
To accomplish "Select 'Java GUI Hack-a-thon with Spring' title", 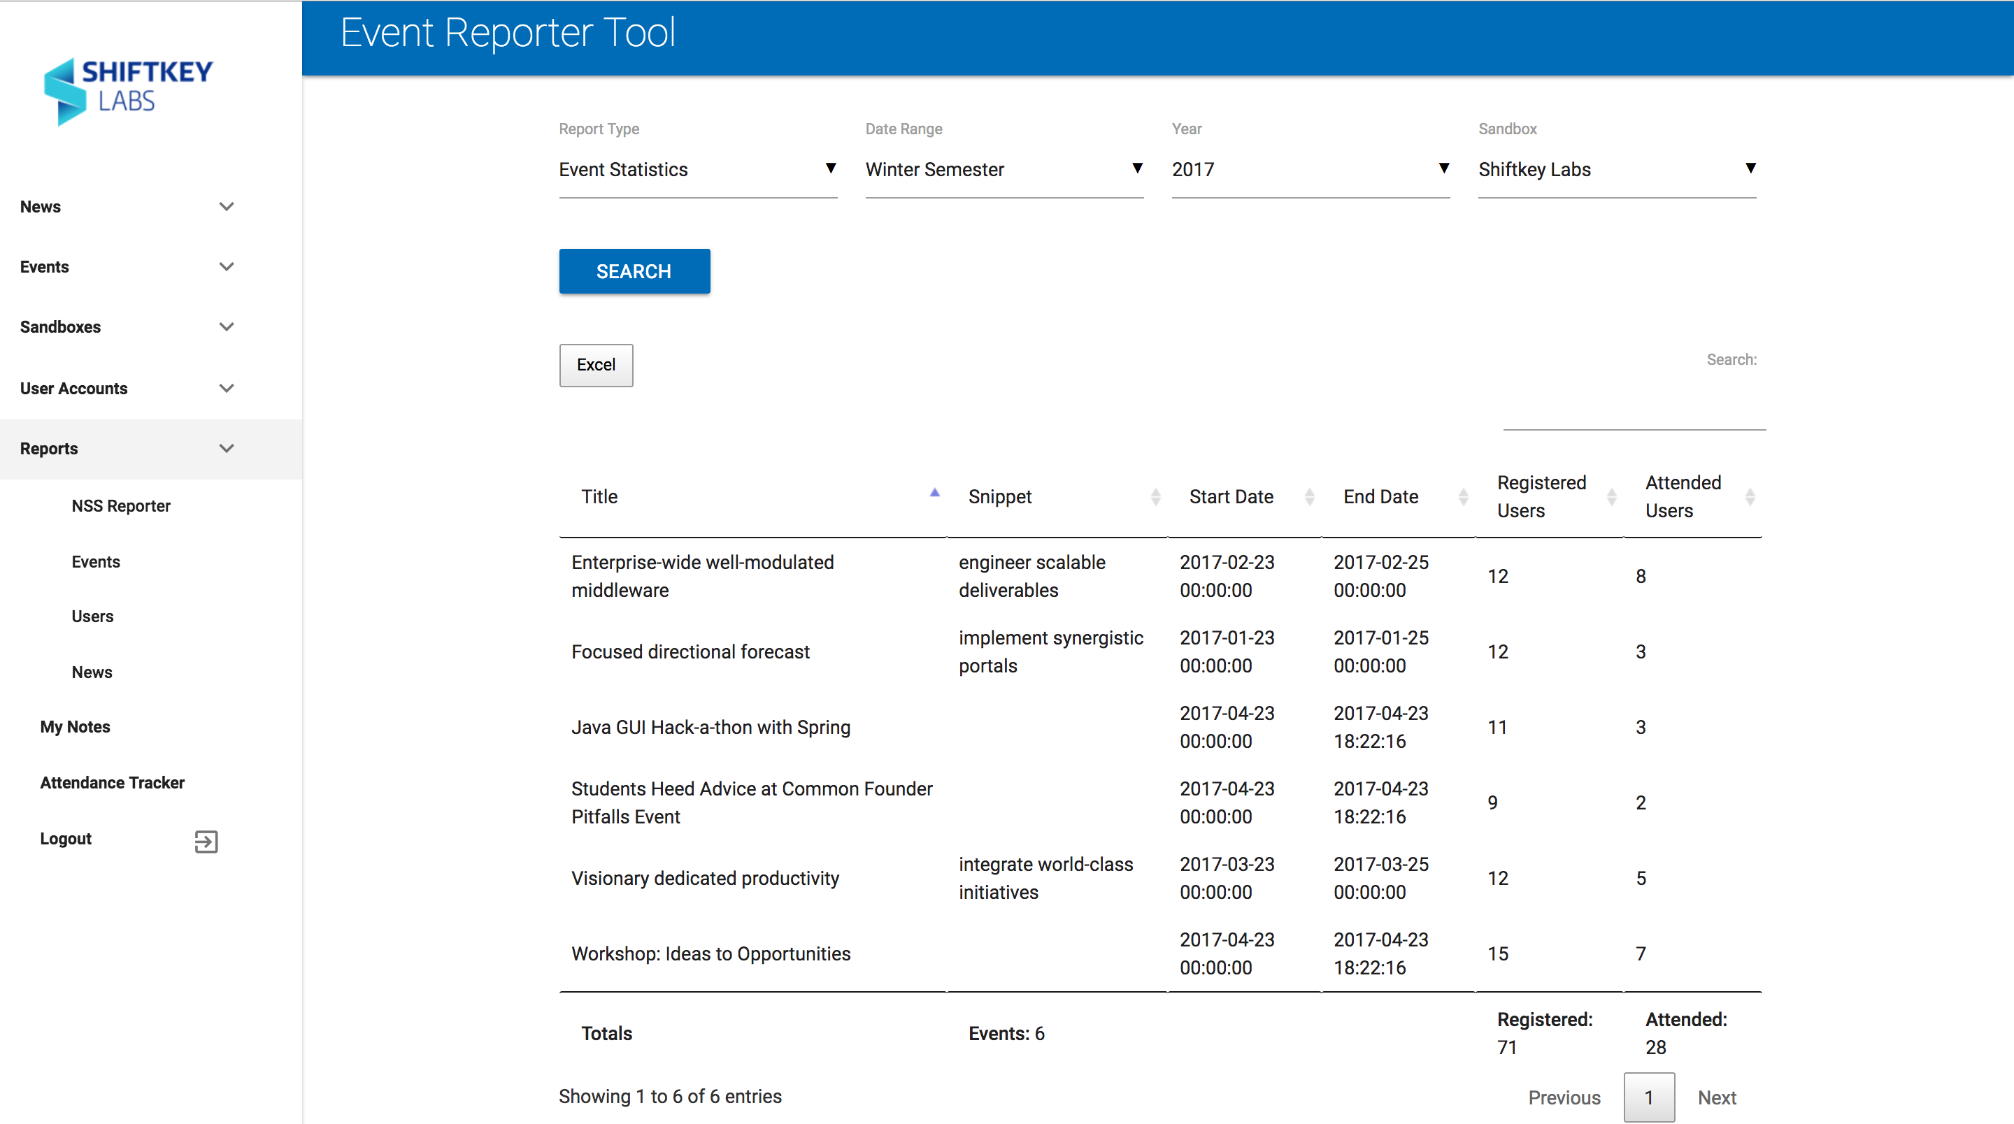I will pyautogui.click(x=710, y=727).
